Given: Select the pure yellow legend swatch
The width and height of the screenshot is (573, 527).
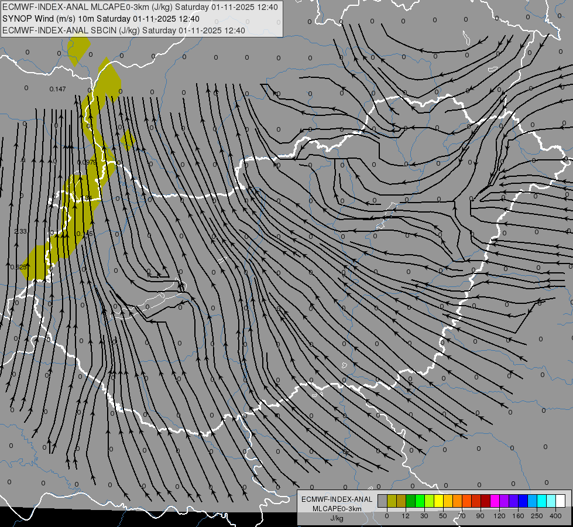Looking at the screenshot, I should (439, 501).
